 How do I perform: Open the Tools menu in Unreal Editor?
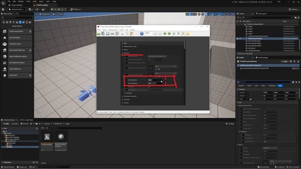tap(28, 1)
